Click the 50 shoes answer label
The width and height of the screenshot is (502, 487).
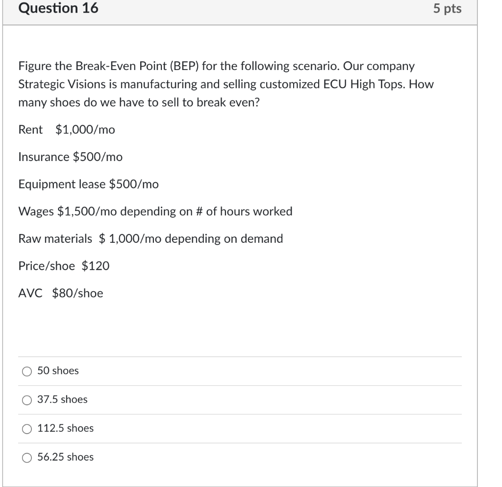click(x=57, y=371)
